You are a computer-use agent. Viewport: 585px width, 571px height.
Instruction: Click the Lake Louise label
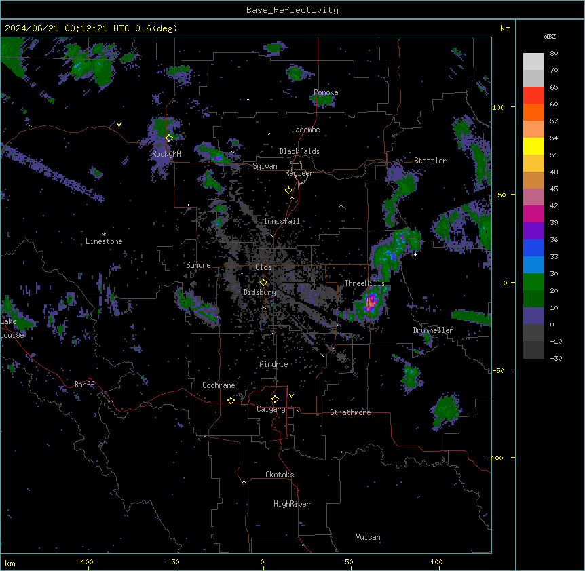point(12,328)
